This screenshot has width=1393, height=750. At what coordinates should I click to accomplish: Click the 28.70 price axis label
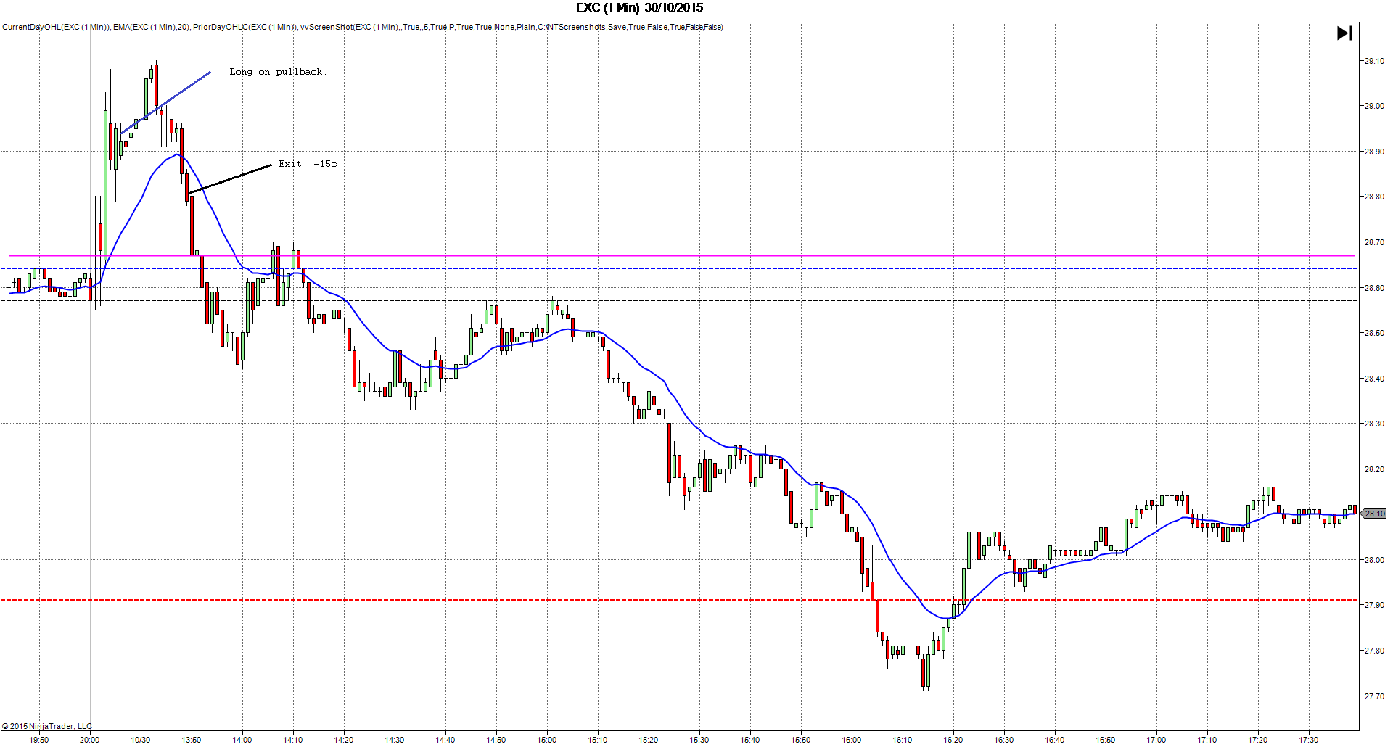[1373, 242]
